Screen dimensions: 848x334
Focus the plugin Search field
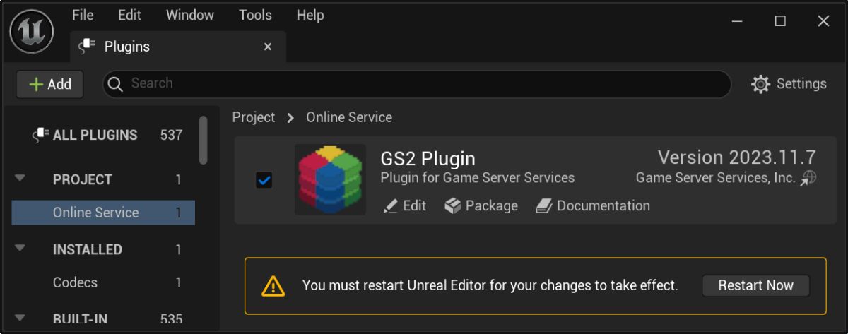(417, 84)
